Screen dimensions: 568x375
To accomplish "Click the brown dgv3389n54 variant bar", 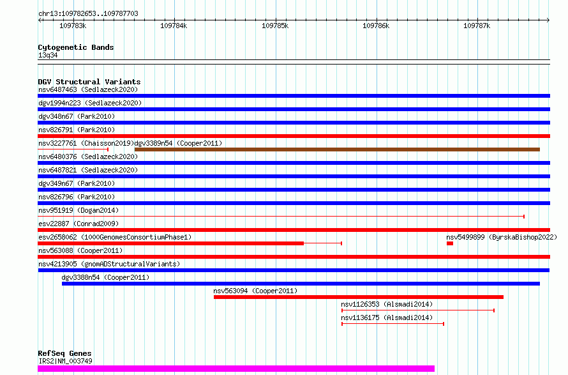I will [337, 149].
